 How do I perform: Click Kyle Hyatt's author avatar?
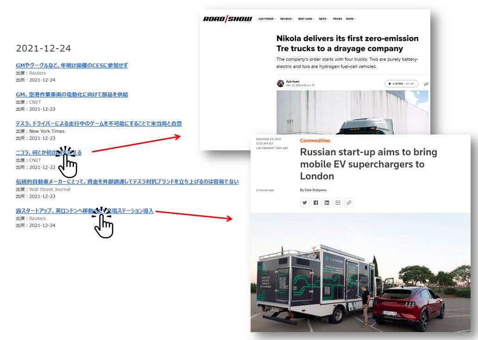tap(281, 83)
